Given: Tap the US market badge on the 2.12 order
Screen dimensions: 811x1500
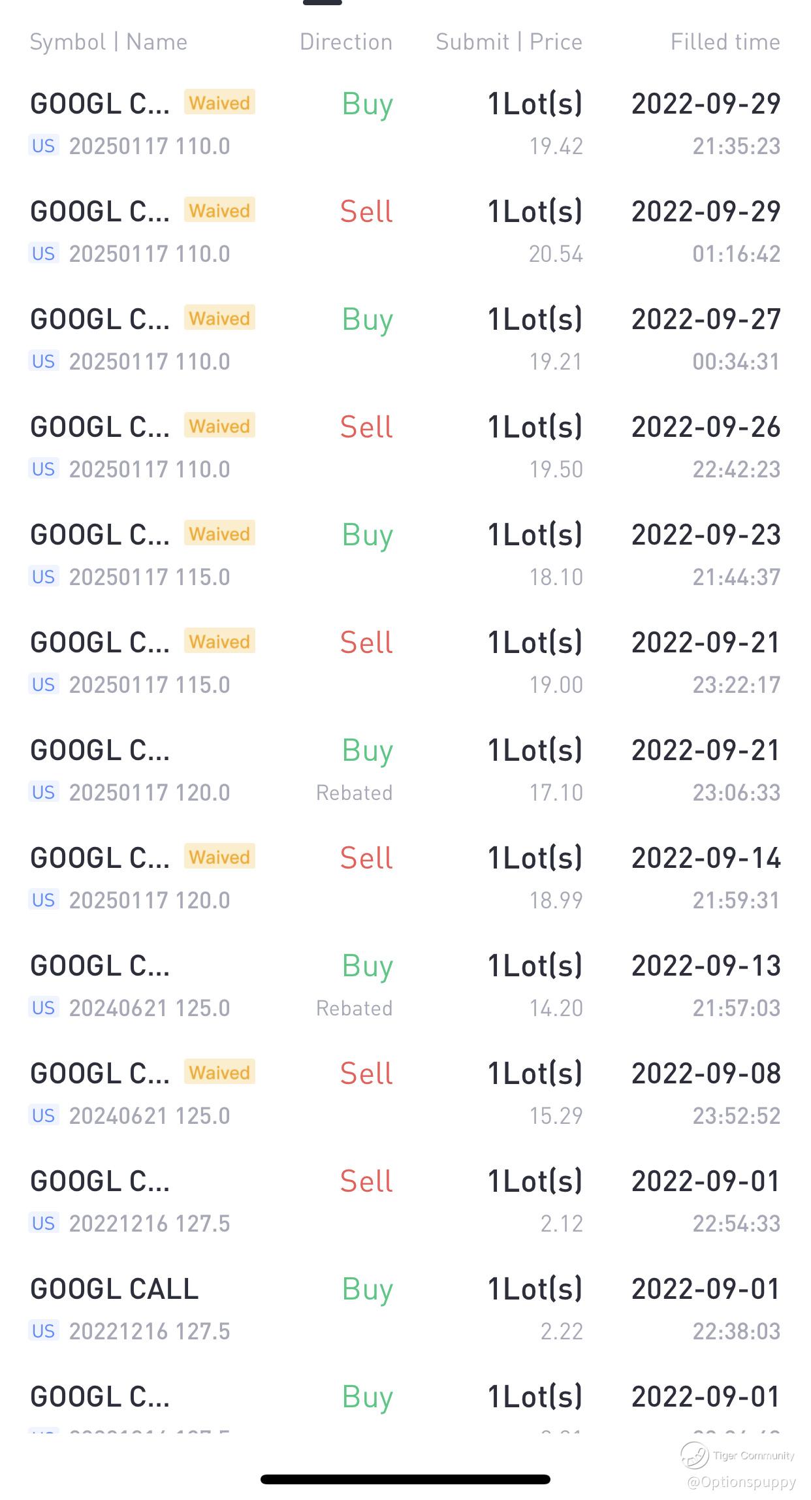Looking at the screenshot, I should tap(44, 1223).
